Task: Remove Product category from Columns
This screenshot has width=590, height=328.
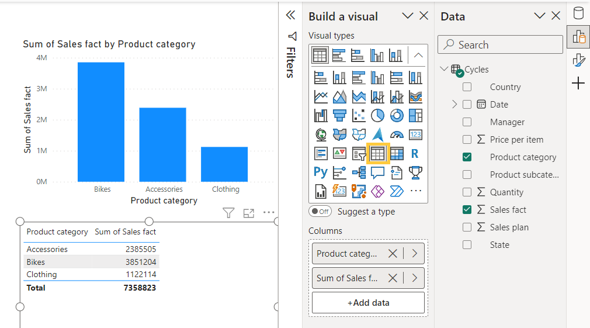Action: pos(393,254)
